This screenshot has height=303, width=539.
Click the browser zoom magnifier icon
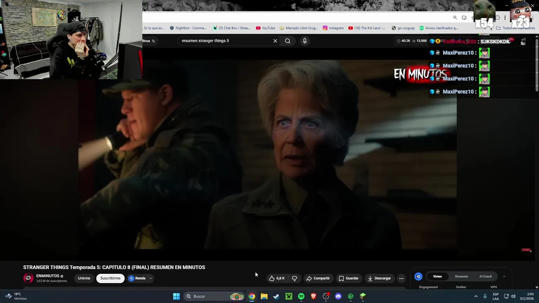[455, 18]
